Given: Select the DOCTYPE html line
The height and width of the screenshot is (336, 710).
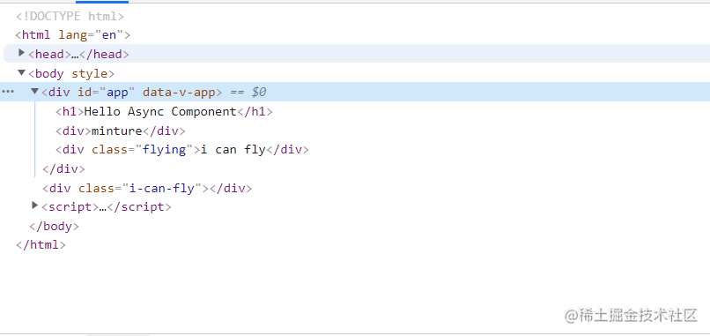Looking at the screenshot, I should pyautogui.click(x=70, y=17).
